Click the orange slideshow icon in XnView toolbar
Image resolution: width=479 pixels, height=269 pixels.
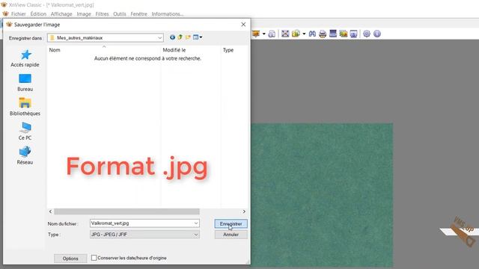256,34
